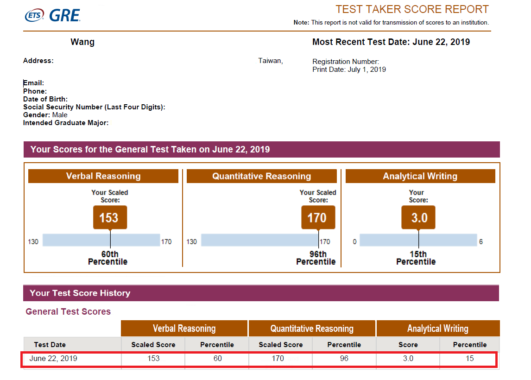Click the Verbal Reasoning score panel header

(x=103, y=176)
